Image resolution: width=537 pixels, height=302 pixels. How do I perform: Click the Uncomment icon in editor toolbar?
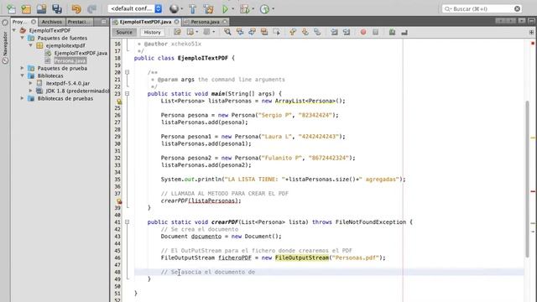pos(404,32)
